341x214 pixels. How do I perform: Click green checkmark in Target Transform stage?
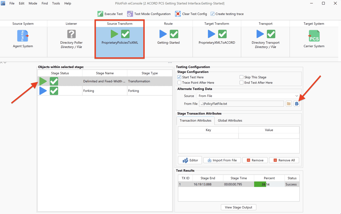(222, 34)
